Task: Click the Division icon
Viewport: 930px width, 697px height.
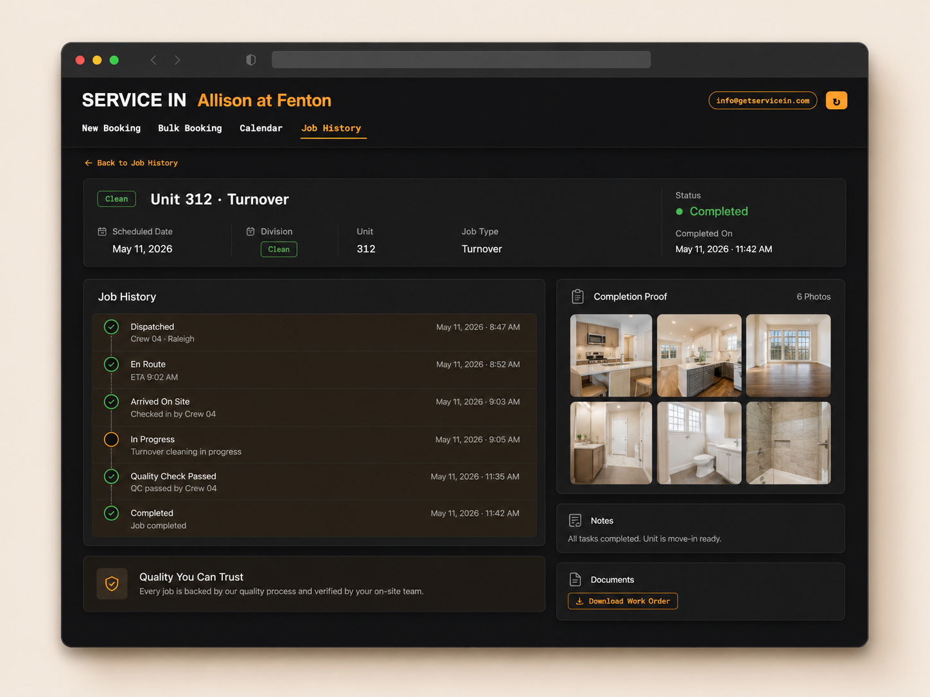Action: 250,232
